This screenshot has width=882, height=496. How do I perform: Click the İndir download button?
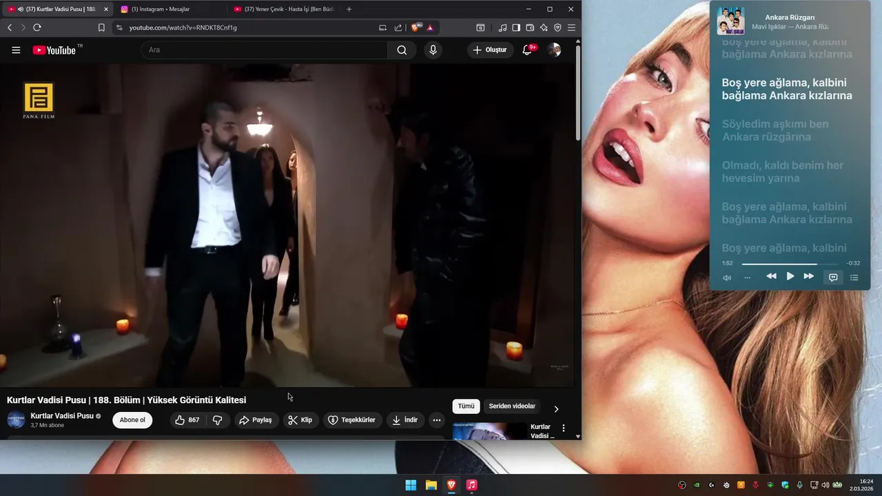coord(405,420)
